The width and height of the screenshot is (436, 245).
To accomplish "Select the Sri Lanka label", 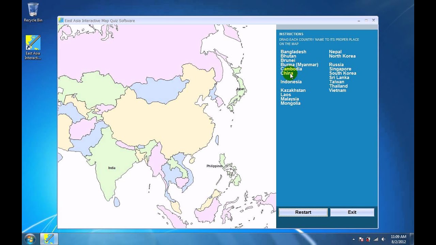I will [339, 78].
